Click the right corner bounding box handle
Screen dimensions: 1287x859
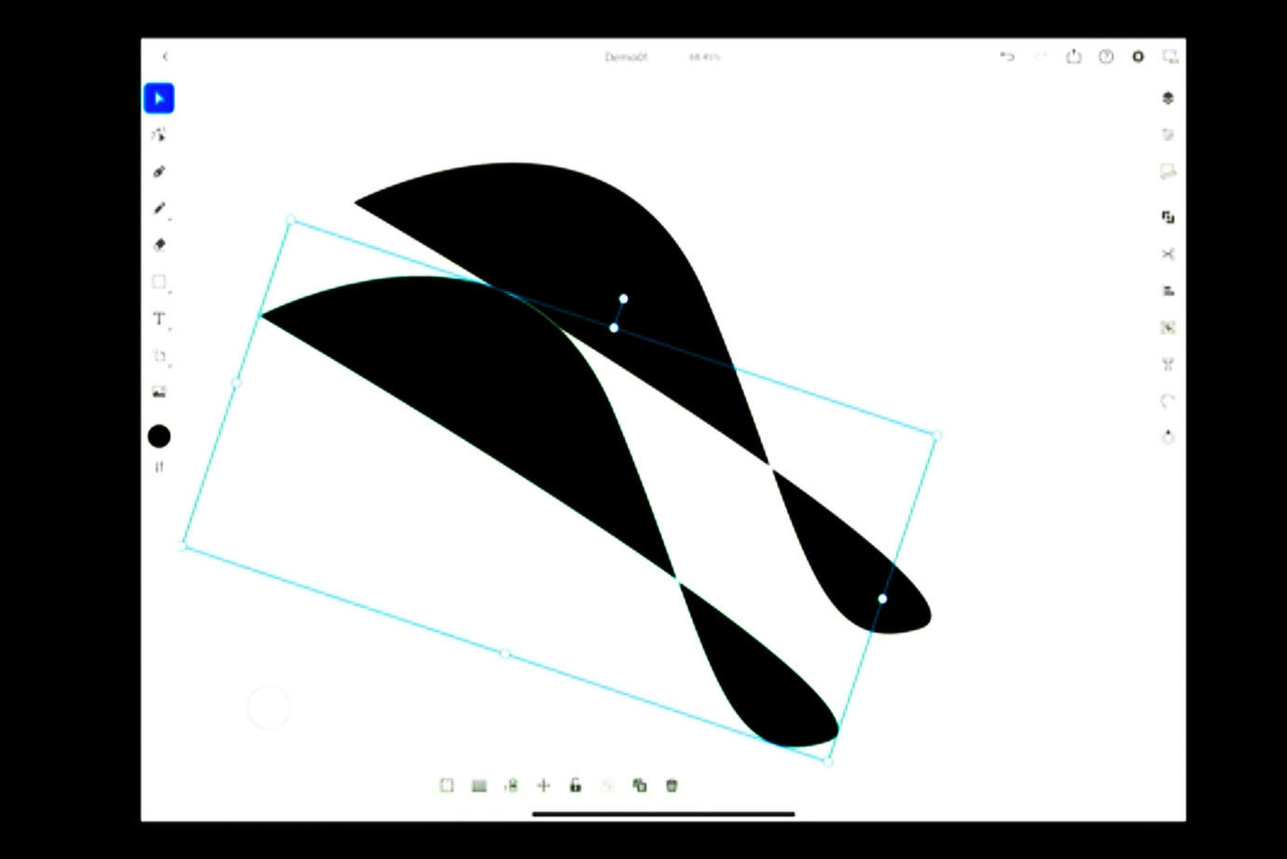tap(937, 436)
